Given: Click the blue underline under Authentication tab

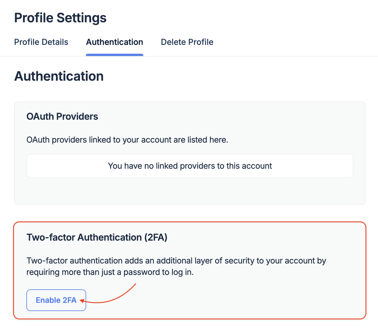Looking at the screenshot, I should (x=114, y=55).
